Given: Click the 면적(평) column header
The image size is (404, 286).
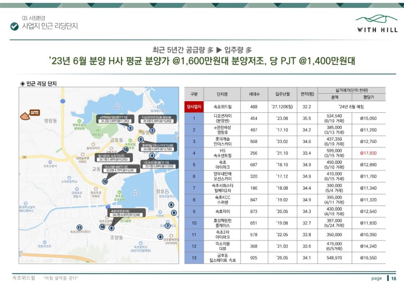Looking at the screenshot, I should tap(307, 94).
